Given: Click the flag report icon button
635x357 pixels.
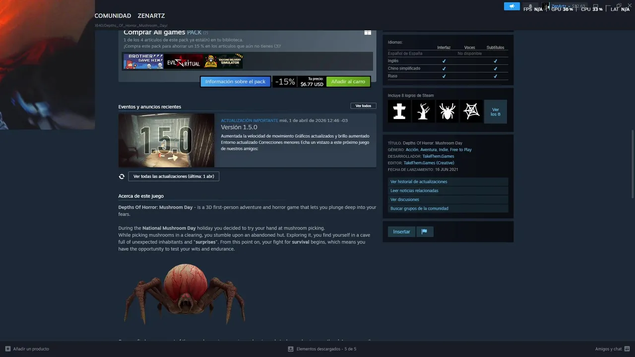Looking at the screenshot, I should [425, 232].
